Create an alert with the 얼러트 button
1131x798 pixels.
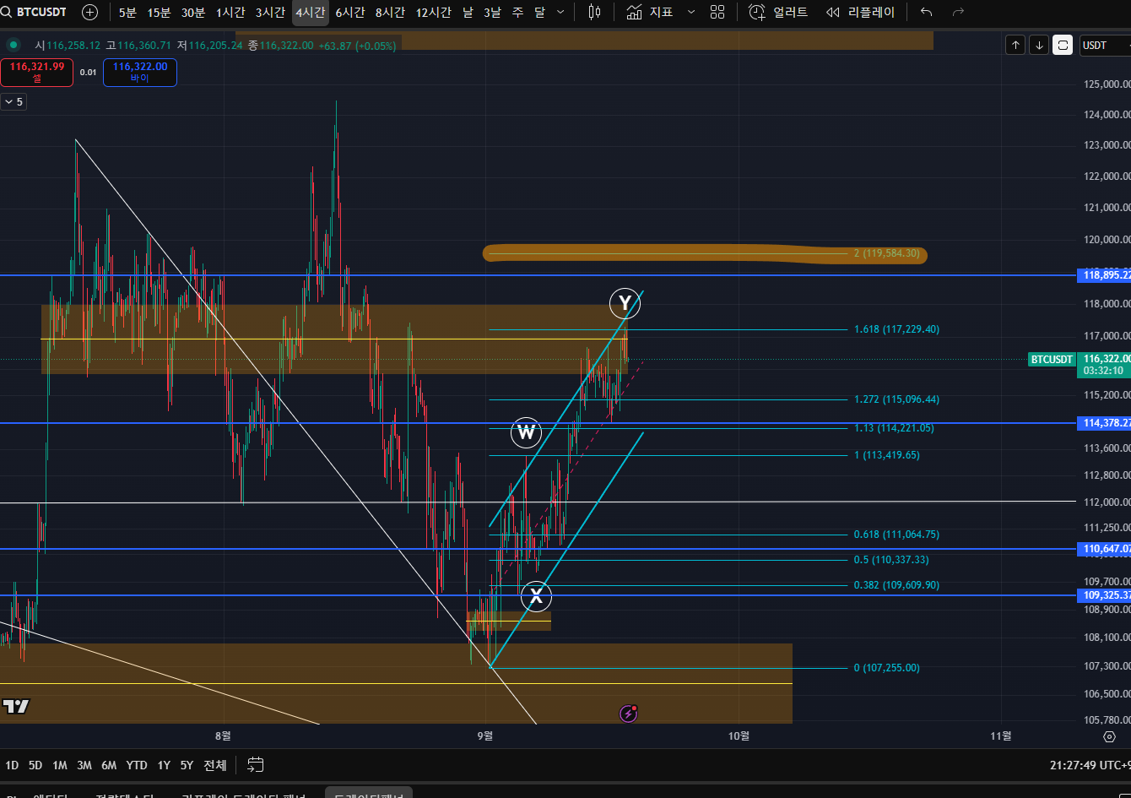pyautogui.click(x=778, y=12)
